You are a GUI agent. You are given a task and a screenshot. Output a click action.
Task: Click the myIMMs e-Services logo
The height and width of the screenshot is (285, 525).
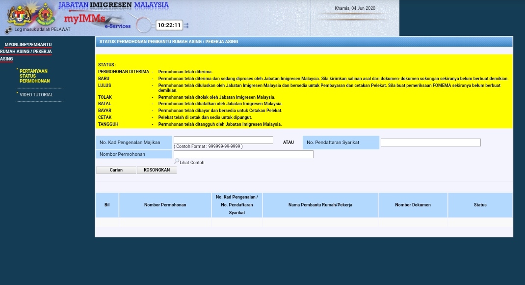click(x=97, y=22)
